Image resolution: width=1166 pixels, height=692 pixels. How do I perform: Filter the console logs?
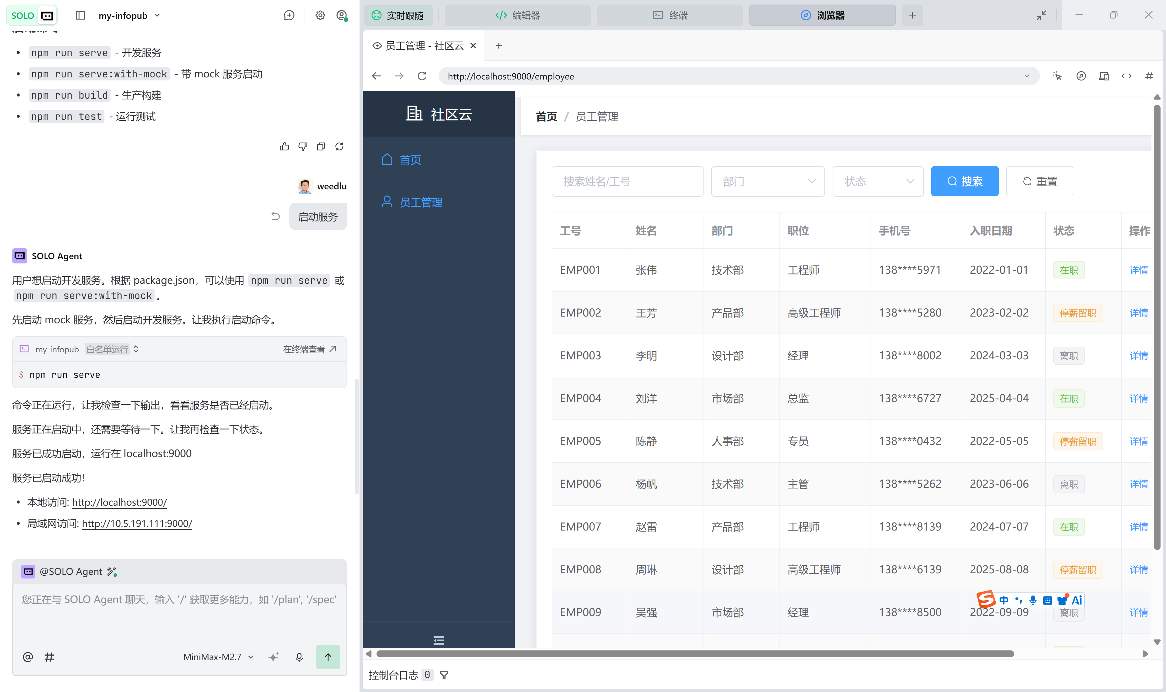[x=444, y=675]
